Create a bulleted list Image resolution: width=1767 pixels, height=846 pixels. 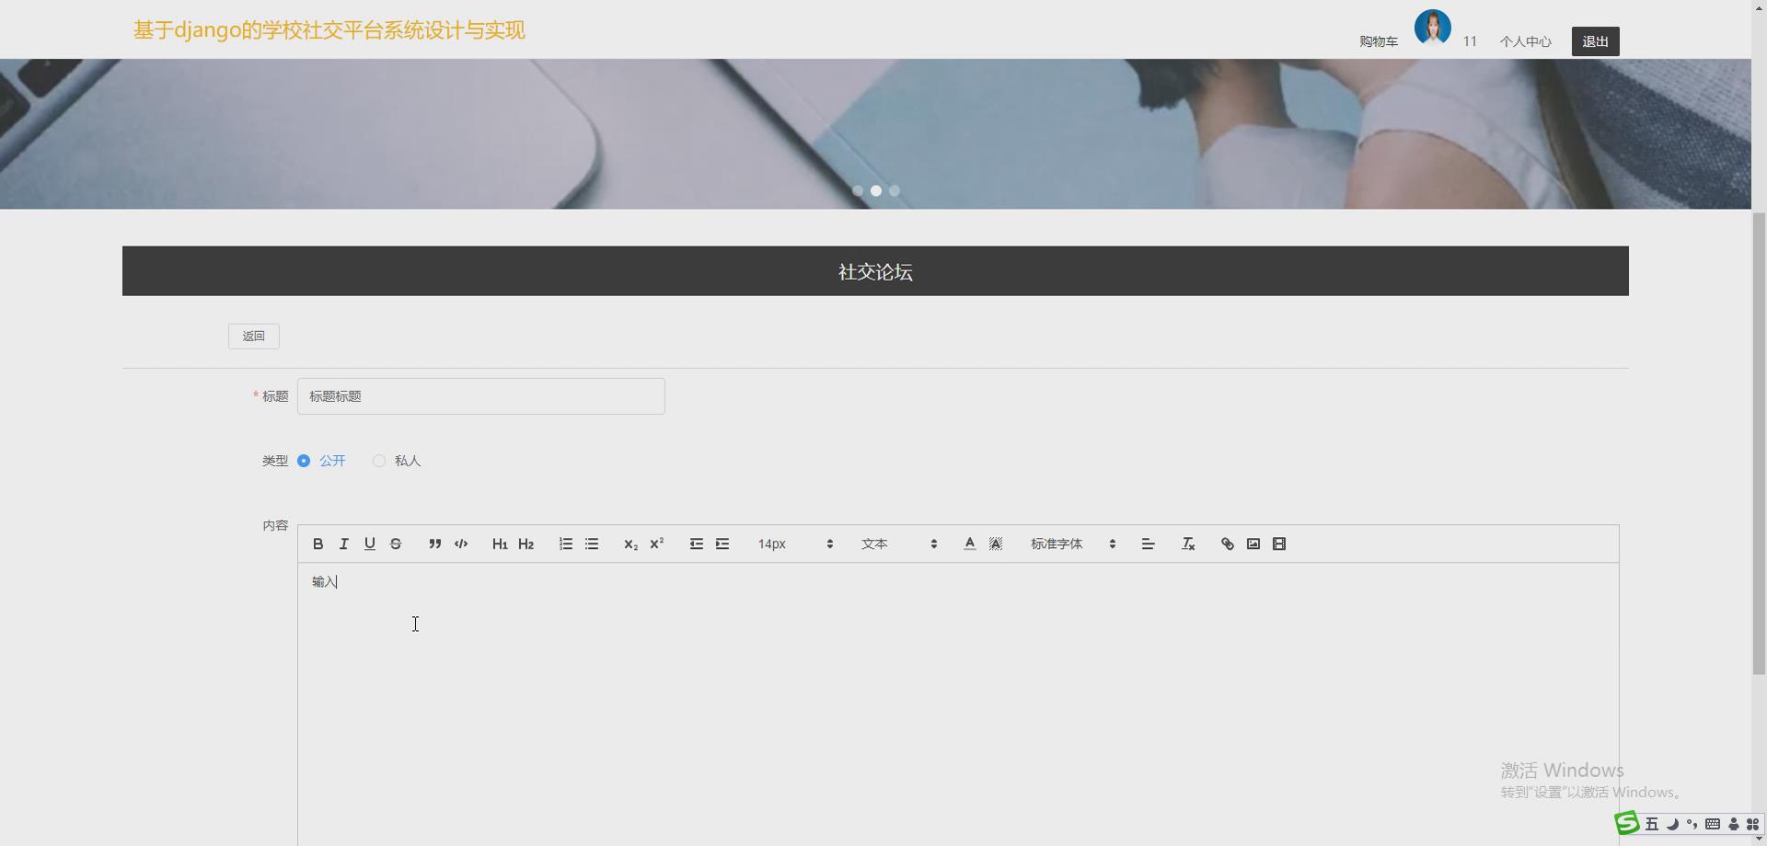pos(592,544)
